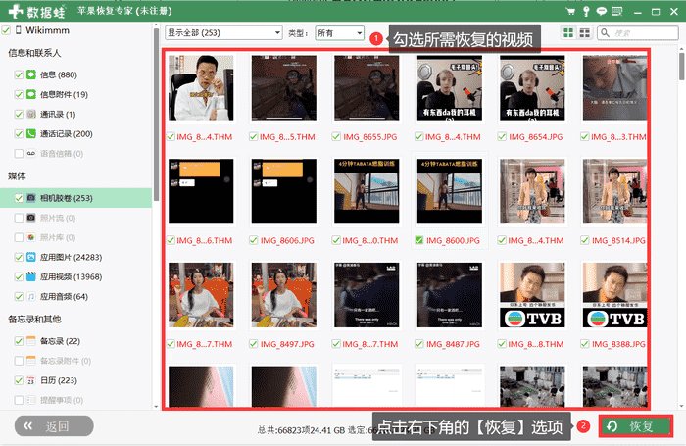Select the 相机胶卷 camera roll icon
The width and height of the screenshot is (686, 446).
31,198
